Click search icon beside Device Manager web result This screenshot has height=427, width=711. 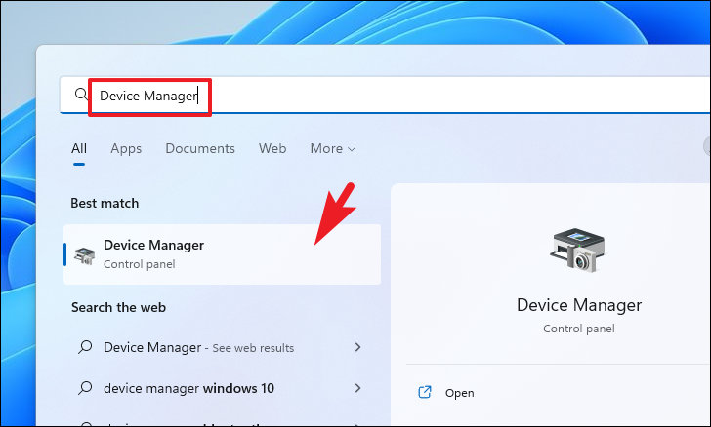click(x=85, y=347)
